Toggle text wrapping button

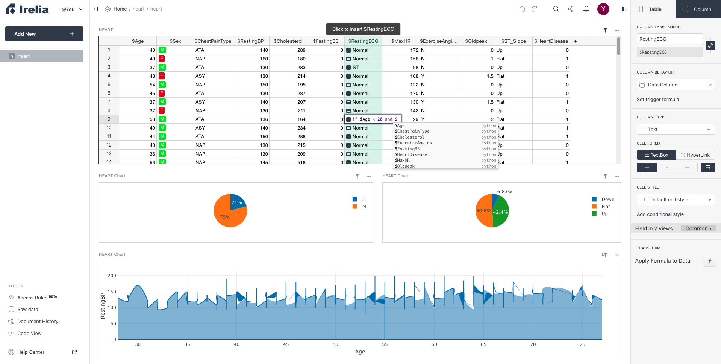(x=708, y=168)
